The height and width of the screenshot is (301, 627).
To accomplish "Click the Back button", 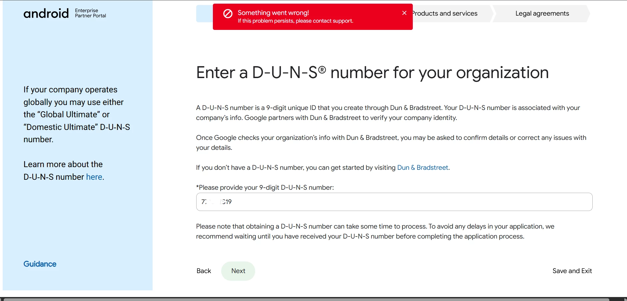I will pyautogui.click(x=204, y=271).
